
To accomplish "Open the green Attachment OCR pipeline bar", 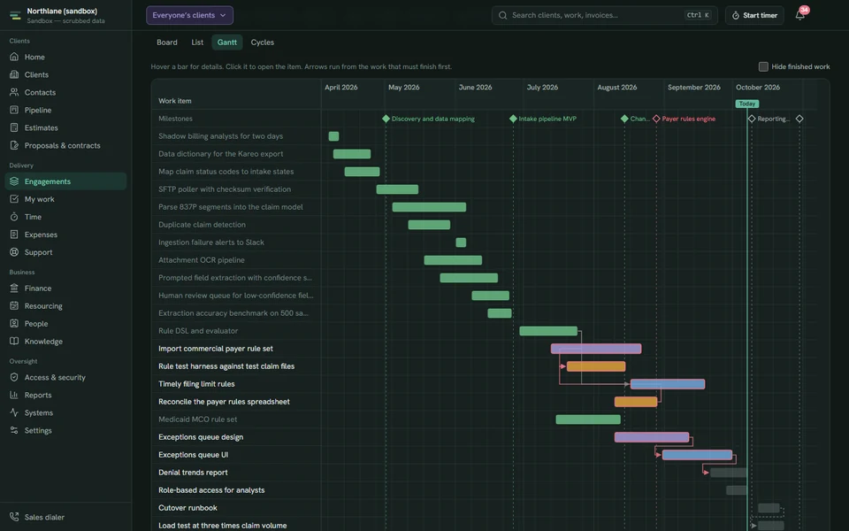I will (453, 260).
